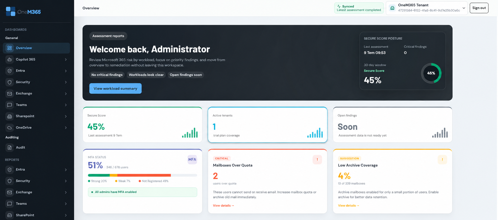
Task: Click the Sharepoint icon under Dashboards
Action: coord(10,116)
